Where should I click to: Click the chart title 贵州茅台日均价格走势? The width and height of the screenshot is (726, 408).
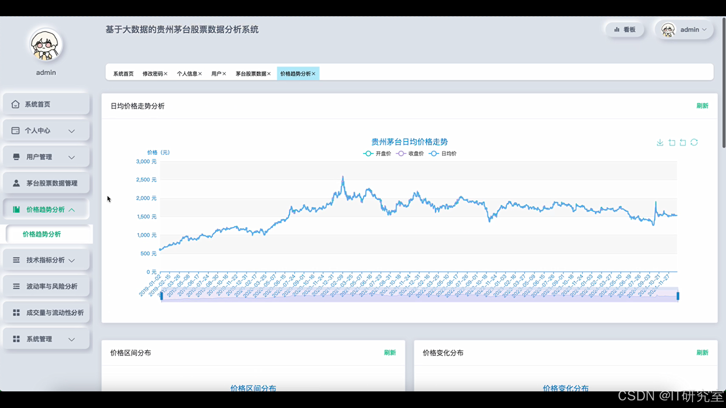tap(410, 142)
